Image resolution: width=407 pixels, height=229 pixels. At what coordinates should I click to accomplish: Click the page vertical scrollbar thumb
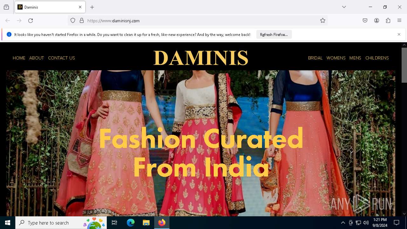click(x=404, y=65)
